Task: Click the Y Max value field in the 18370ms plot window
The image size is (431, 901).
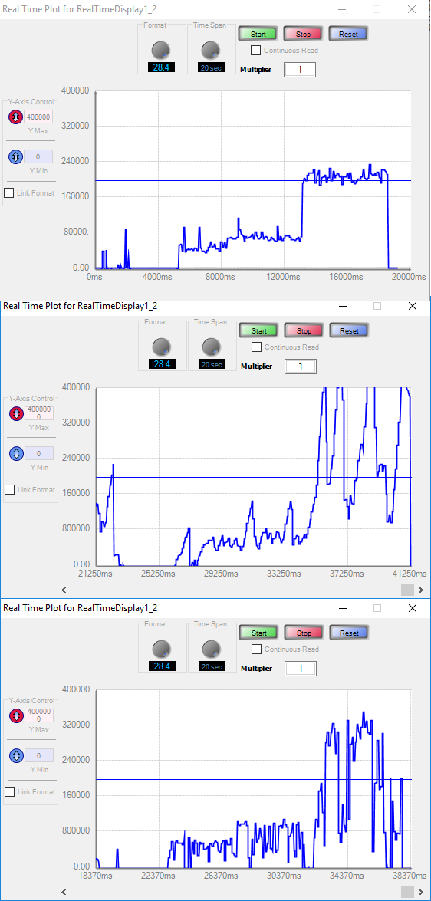Action: tap(38, 716)
